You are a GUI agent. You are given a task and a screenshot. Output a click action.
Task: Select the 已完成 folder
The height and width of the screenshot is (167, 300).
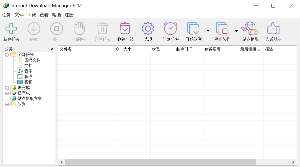(x=24, y=93)
